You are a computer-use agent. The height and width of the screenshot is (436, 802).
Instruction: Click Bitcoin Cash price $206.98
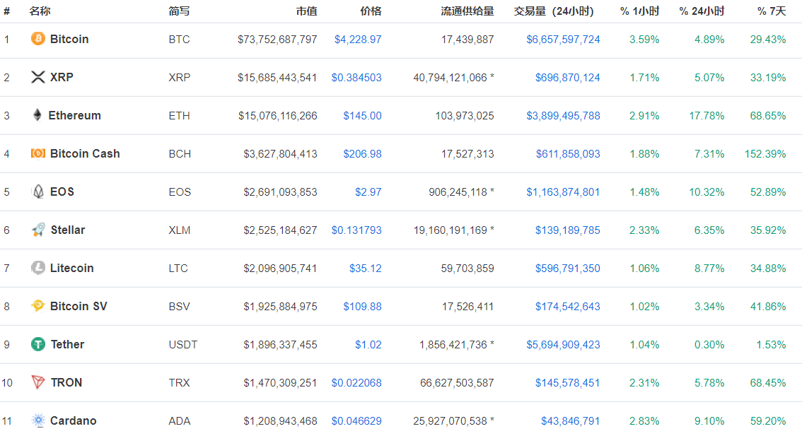pos(362,154)
